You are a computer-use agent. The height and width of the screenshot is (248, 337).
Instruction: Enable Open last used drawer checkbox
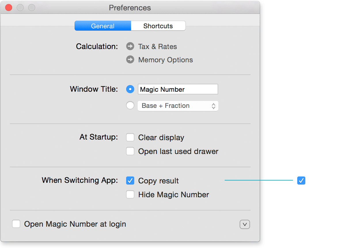[x=130, y=151]
